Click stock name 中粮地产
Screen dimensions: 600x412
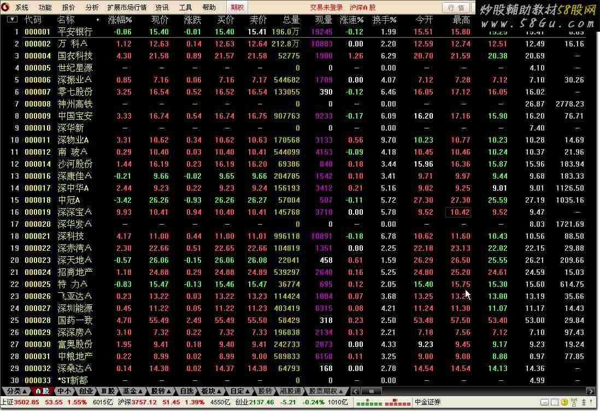[75, 356]
